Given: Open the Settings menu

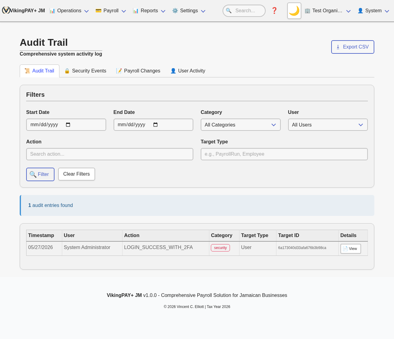Looking at the screenshot, I should coord(189,11).
